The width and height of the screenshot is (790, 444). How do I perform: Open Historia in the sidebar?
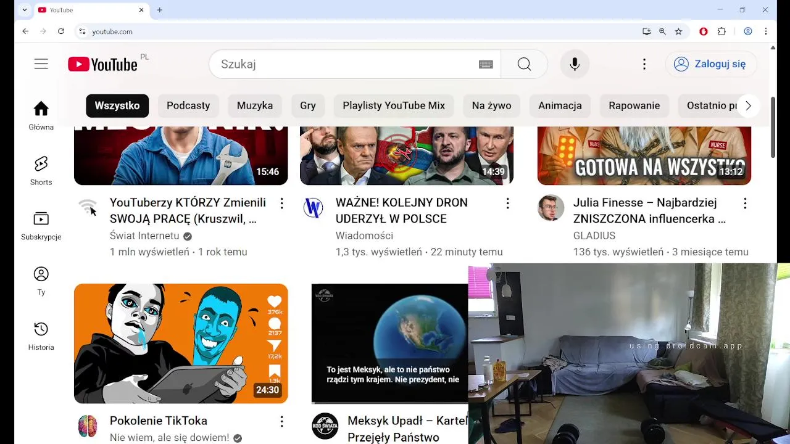pyautogui.click(x=41, y=335)
